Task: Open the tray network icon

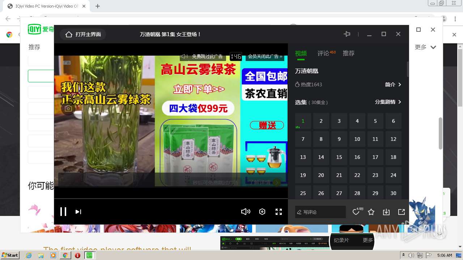Action: pyautogui.click(x=420, y=255)
